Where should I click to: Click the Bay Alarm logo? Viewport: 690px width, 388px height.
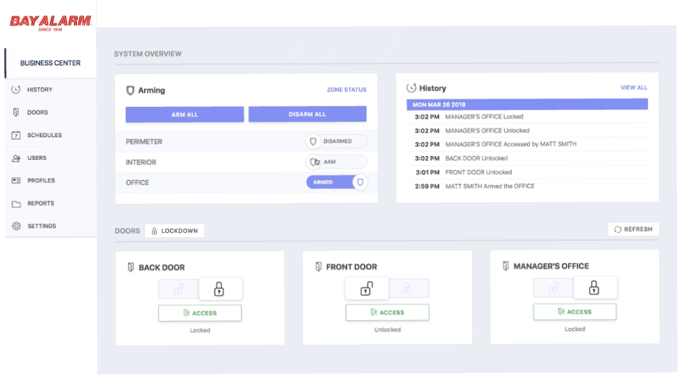50,23
